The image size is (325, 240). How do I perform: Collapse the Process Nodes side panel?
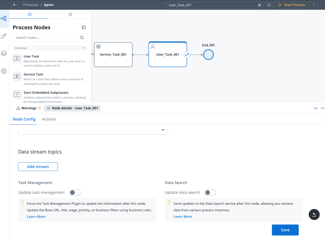pyautogui.click(x=84, y=27)
